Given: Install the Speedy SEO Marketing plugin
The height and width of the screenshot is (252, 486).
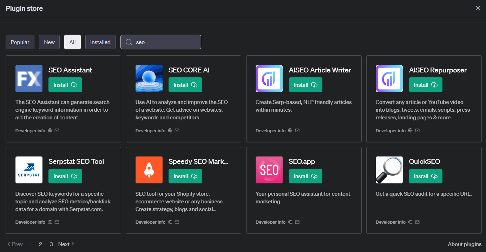Looking at the screenshot, I should (185, 176).
